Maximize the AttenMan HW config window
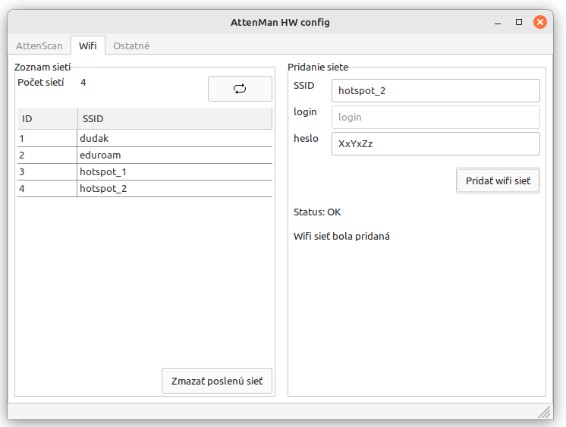Screen dimensions: 566x427 (519, 23)
